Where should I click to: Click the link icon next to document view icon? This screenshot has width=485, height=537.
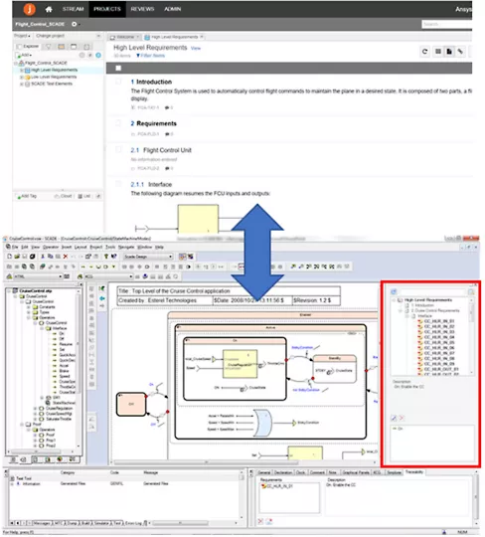pyautogui.click(x=461, y=52)
